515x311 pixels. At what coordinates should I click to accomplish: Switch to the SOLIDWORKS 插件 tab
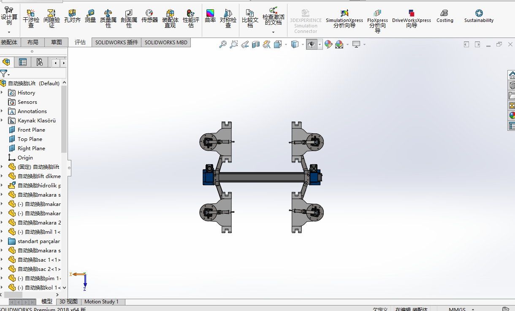pos(117,42)
